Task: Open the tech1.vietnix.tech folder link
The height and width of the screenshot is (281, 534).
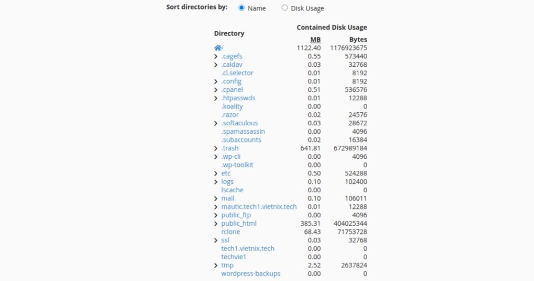Action: click(248, 249)
